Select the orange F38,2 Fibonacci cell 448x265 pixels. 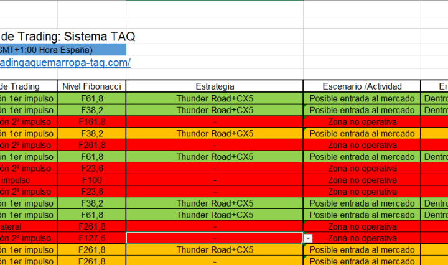92,133
